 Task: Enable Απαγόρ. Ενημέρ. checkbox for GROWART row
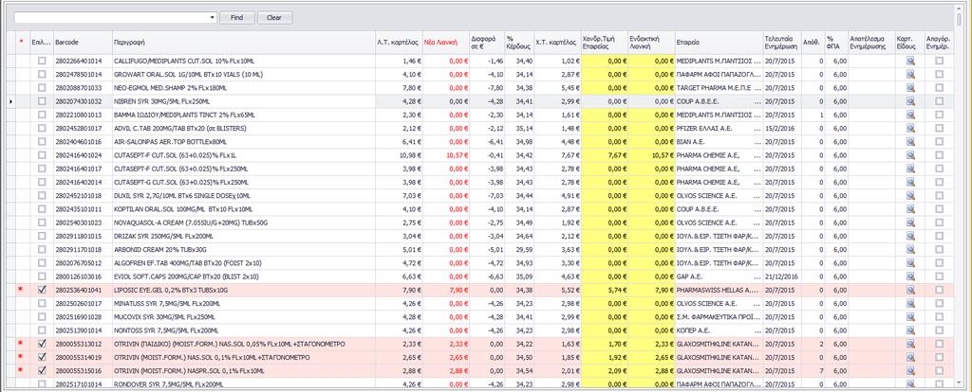tap(939, 74)
